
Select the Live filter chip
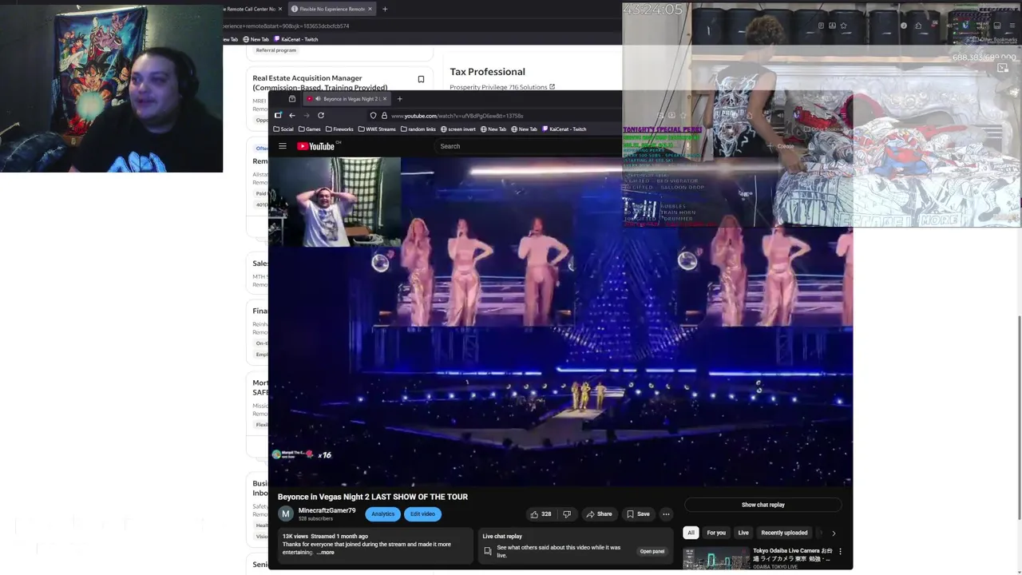tap(743, 533)
